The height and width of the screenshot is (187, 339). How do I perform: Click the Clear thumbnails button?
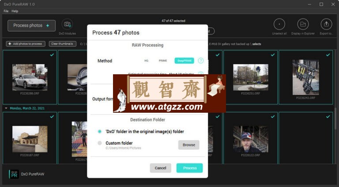pos(63,44)
